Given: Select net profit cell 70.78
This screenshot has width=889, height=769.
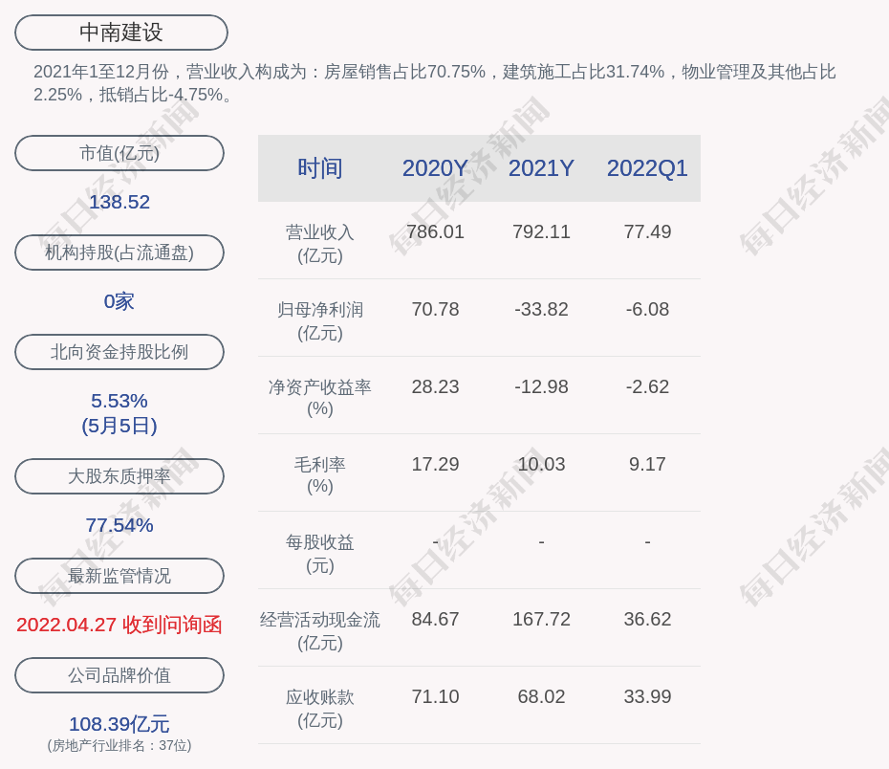Looking at the screenshot, I should pyautogui.click(x=436, y=309).
